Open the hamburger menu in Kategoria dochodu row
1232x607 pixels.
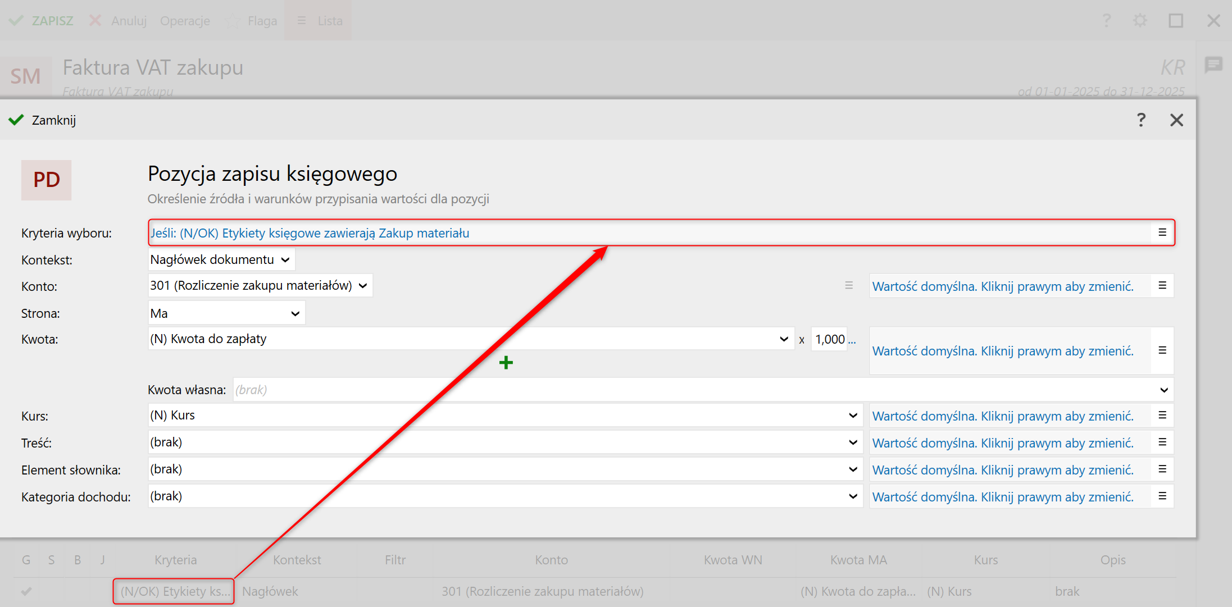coord(1162,496)
